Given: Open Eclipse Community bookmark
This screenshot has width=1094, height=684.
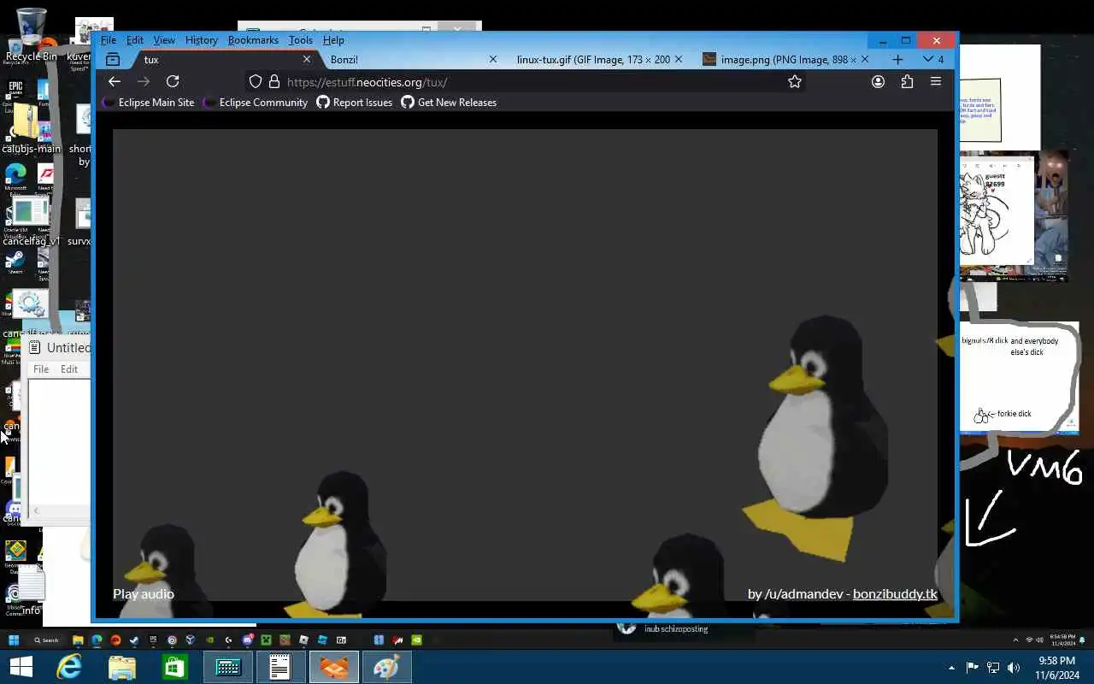Looking at the screenshot, I should click(x=255, y=103).
